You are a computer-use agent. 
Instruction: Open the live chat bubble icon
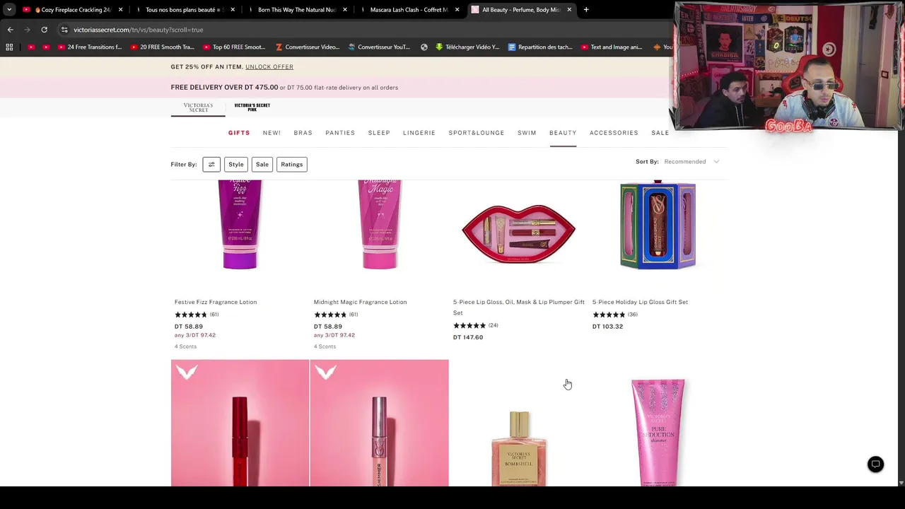click(875, 464)
